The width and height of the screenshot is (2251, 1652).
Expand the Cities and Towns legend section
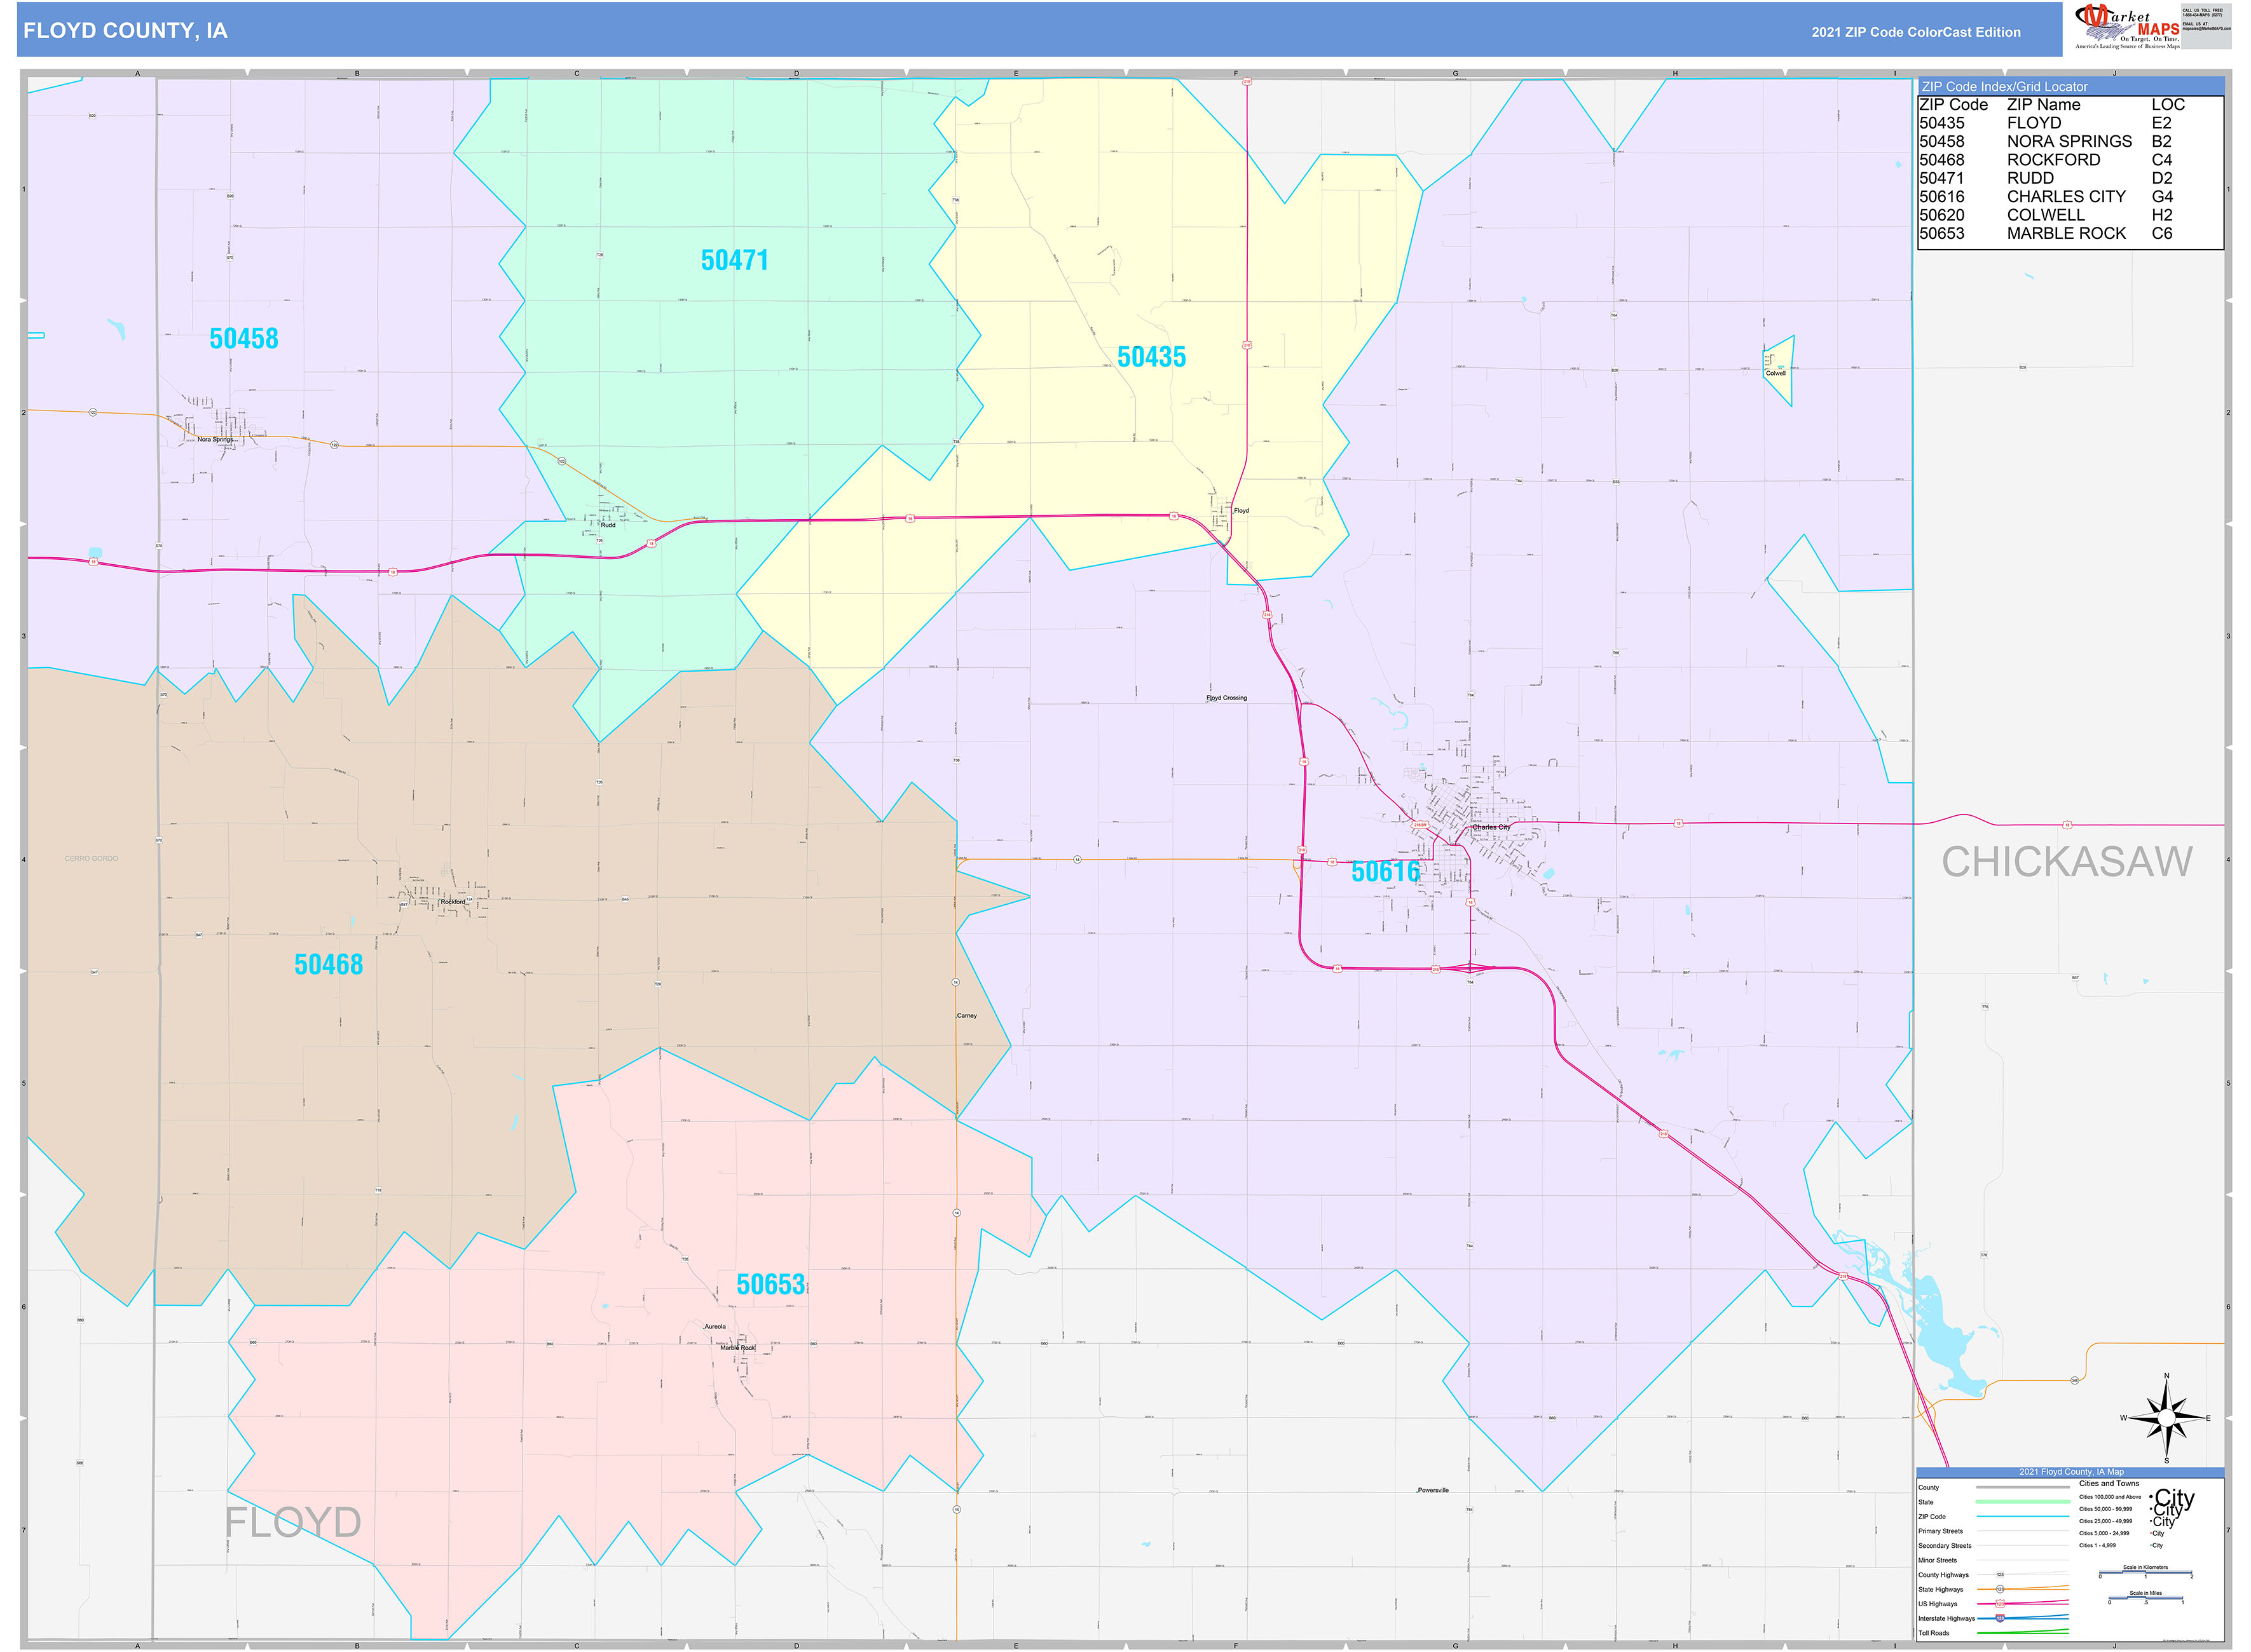2111,1483
